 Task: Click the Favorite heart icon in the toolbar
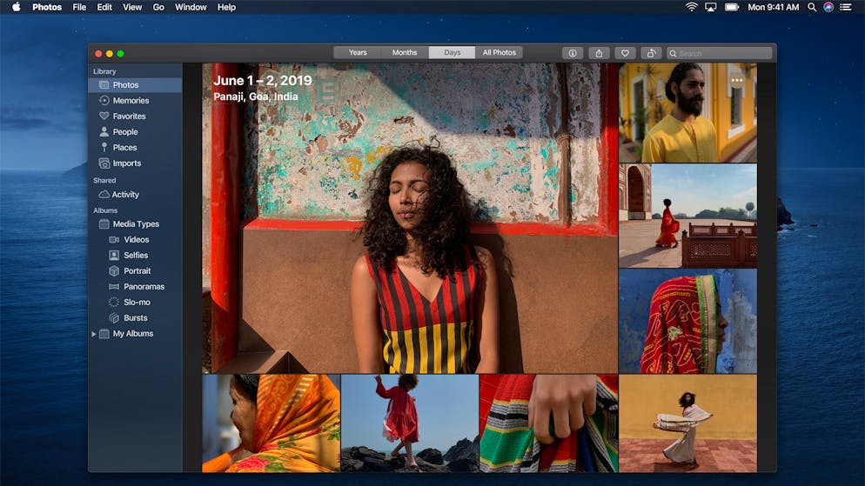[625, 53]
